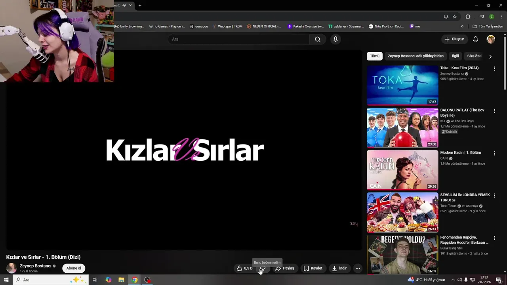The width and height of the screenshot is (507, 285).
Task: Open Chrome profile Z icon
Action: (492, 17)
